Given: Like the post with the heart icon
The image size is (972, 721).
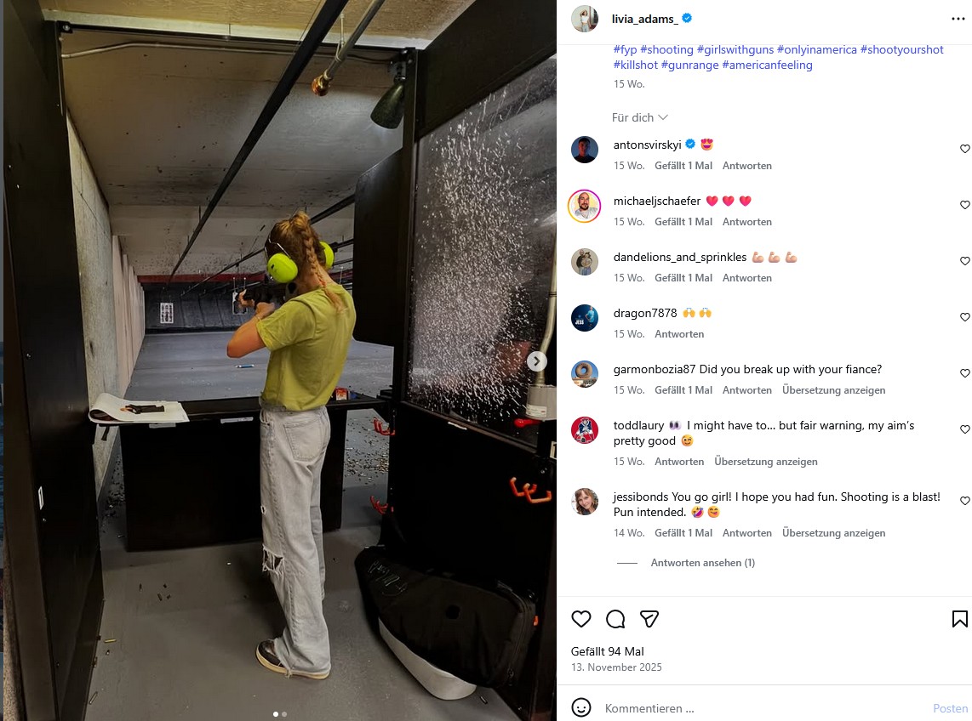Looking at the screenshot, I should pos(580,619).
